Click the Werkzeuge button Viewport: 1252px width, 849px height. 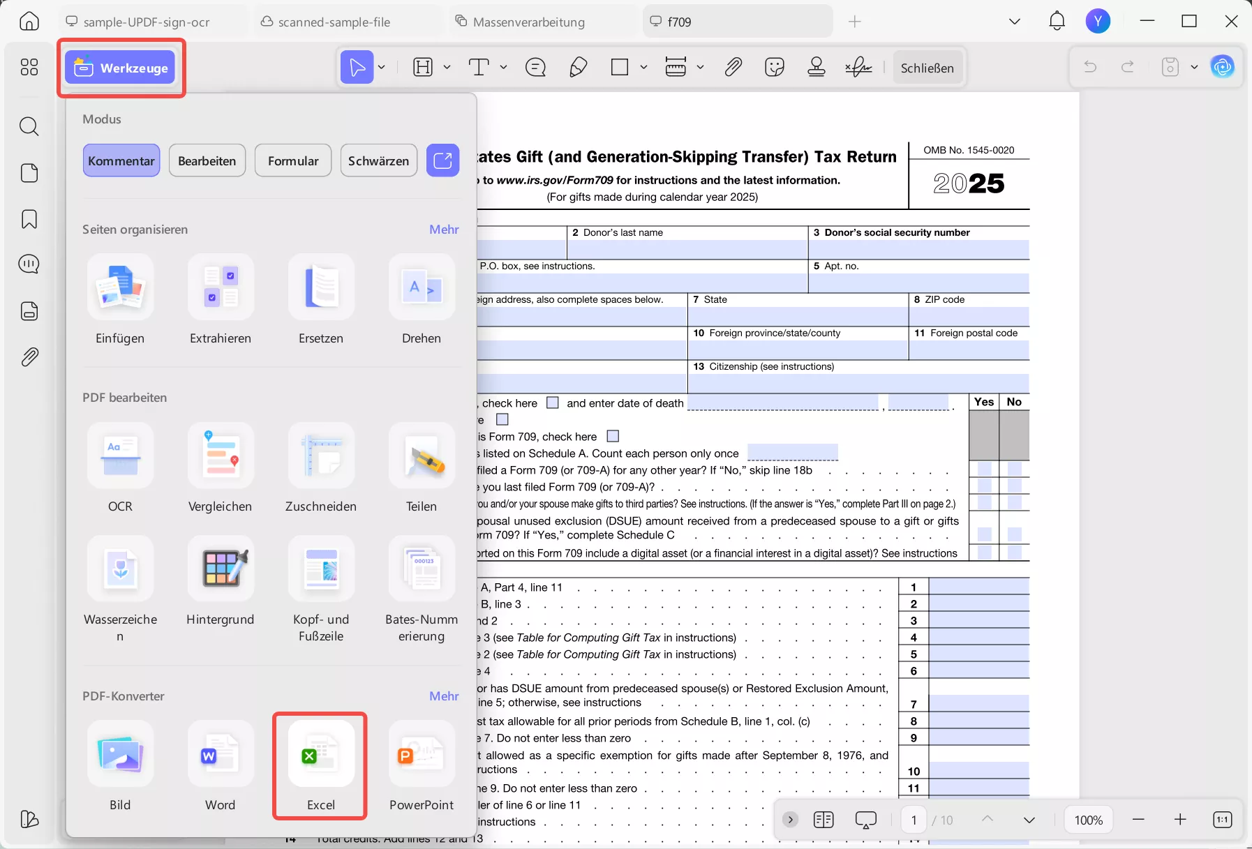pos(121,68)
